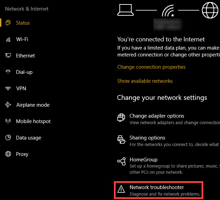Switch to the Ethernet settings section
Image resolution: width=220 pixels, height=200 pixels.
pyautogui.click(x=25, y=56)
